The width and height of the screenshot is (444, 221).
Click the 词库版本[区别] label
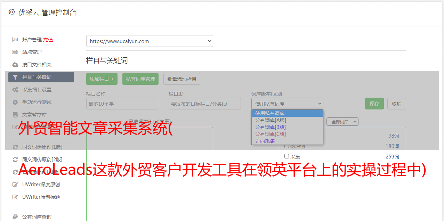[x=267, y=94]
